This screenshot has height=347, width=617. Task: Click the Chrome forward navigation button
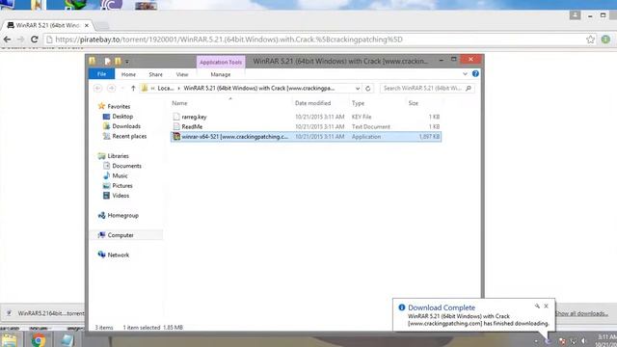[21, 40]
